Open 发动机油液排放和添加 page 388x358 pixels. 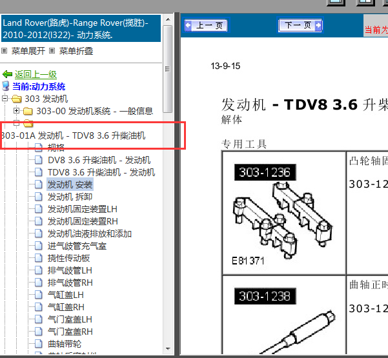point(90,234)
